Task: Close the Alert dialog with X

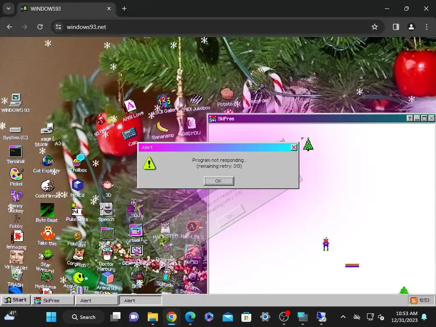Action: coord(294,147)
